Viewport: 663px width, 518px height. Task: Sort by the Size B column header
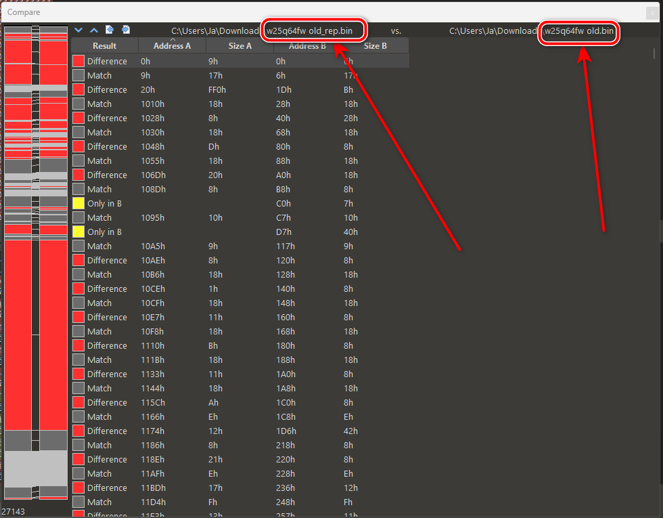375,46
